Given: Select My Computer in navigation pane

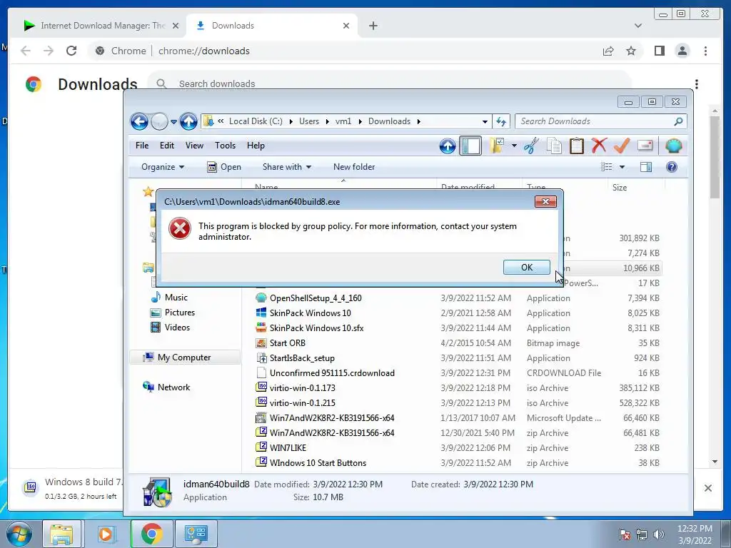Looking at the screenshot, I should (184, 357).
